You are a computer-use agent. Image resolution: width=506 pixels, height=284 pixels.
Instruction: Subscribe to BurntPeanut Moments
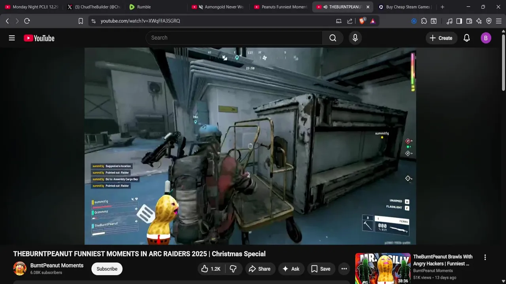click(107, 269)
